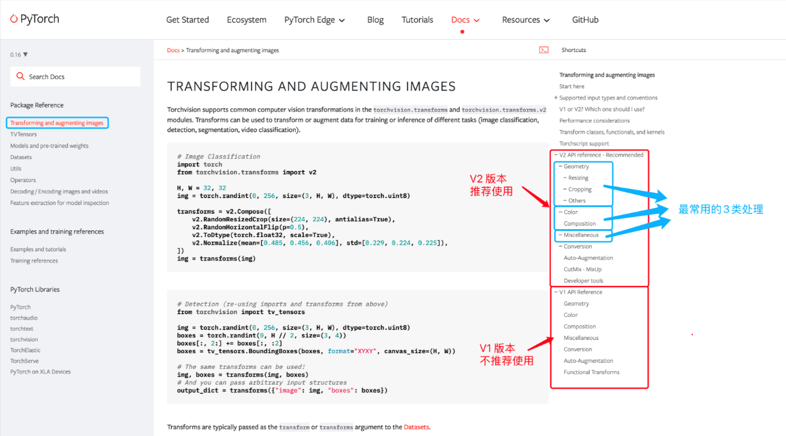
Task: Open the torchaudio library link
Action: pos(24,318)
